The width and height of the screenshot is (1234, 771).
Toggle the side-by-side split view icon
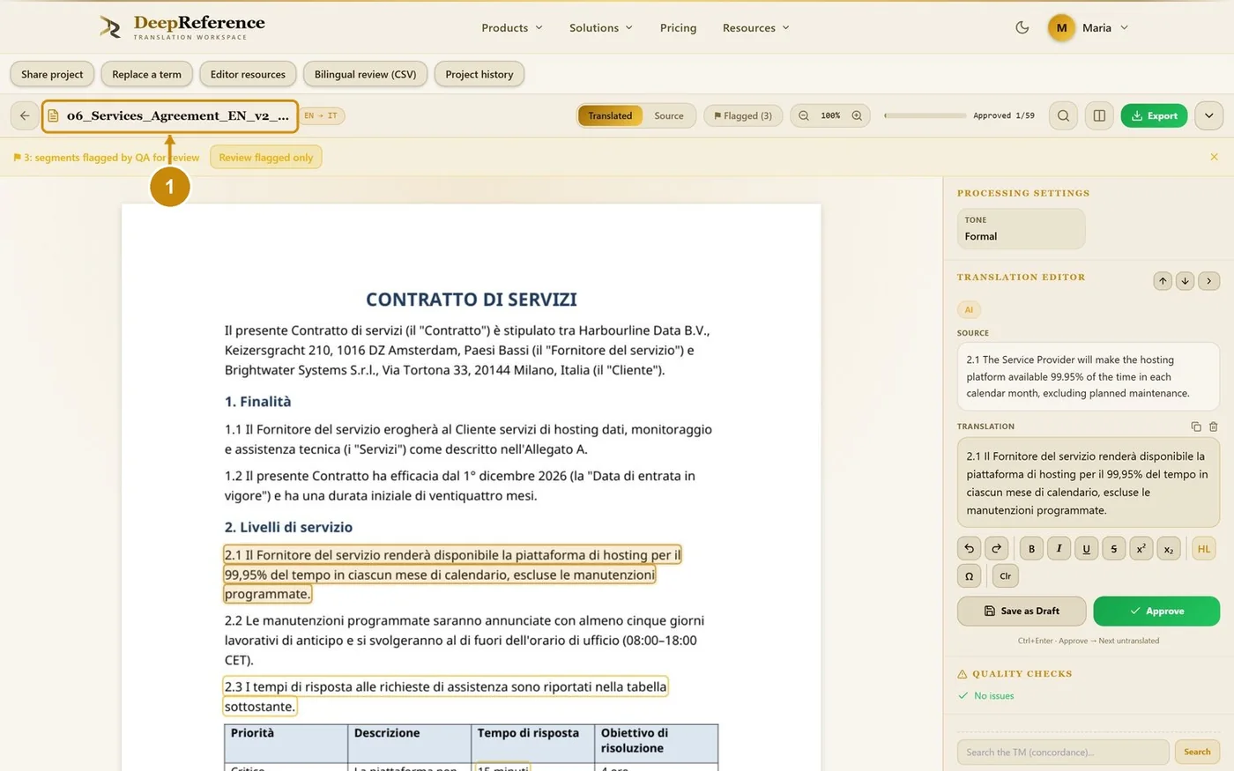(x=1099, y=115)
